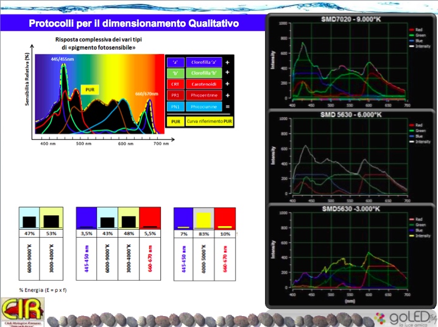Viewport: 438px width, 327px height.
Task: Click the 'SMD 5630 - 6.000°K' chart title
Action: coord(351,115)
